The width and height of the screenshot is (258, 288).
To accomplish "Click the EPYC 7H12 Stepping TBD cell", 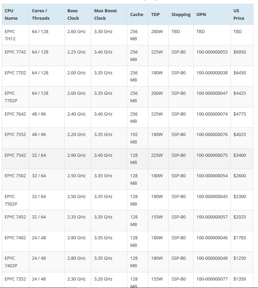I will pyautogui.click(x=181, y=35).
